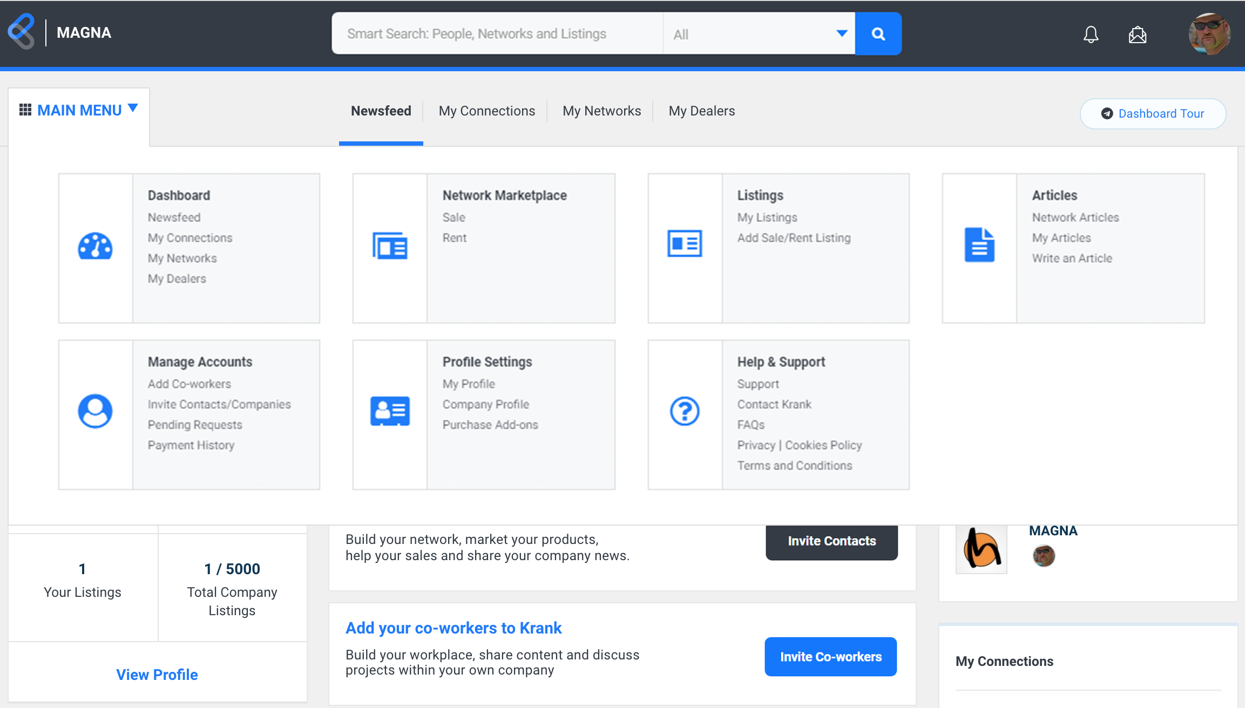
Task: Open Terms and Conditions
Action: (x=795, y=466)
